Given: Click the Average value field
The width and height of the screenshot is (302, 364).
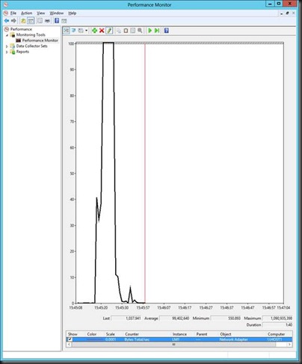Looking at the screenshot, I should 174,318.
